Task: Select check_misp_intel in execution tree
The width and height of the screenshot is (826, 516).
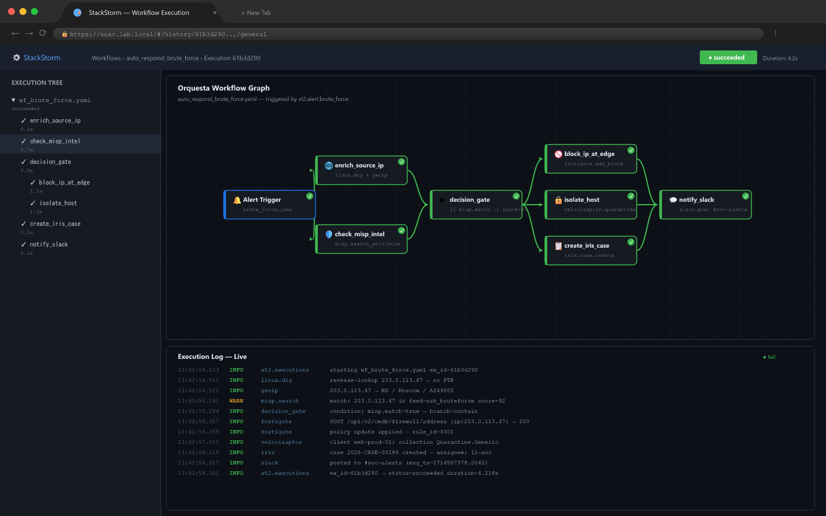Action: [80, 144]
